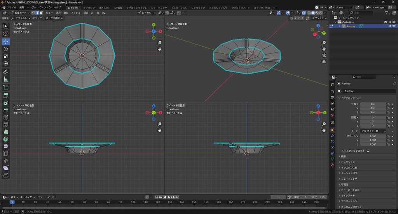
Task: Select the Knife tool
Action: [5, 125]
